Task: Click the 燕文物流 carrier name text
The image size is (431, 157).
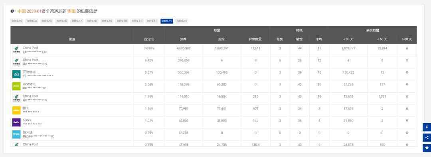Action: pyautogui.click(x=30, y=84)
